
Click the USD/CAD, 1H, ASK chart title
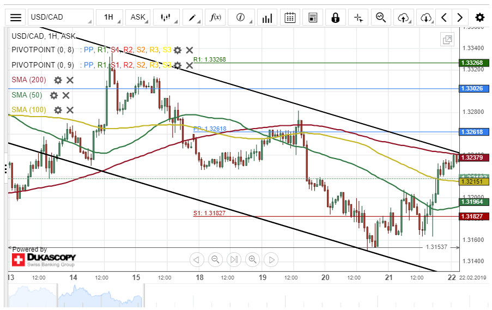point(44,36)
